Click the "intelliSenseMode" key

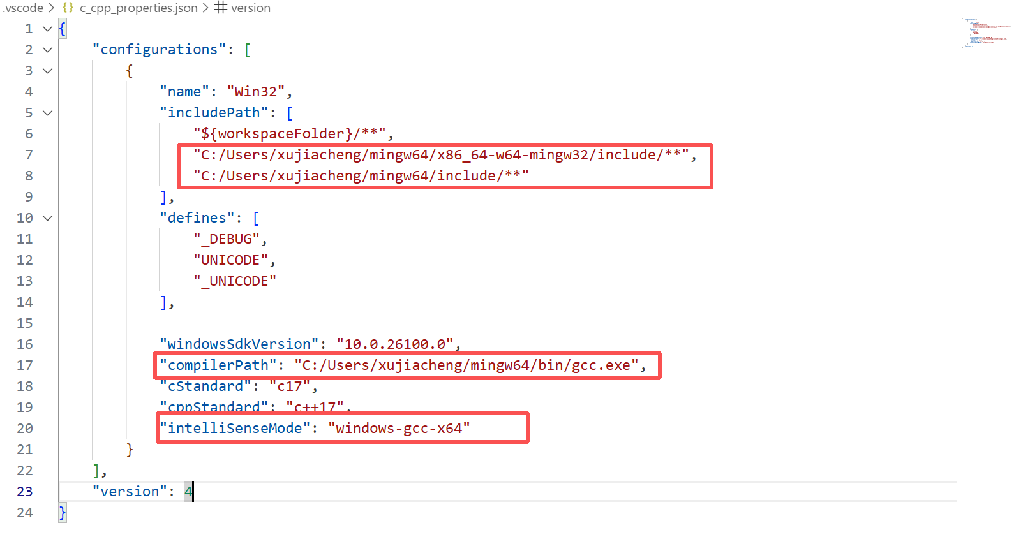point(235,429)
